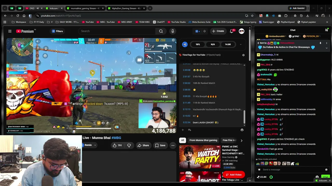This screenshot has height=186, width=332.
Task: Open browser extensions puzzle icon
Action: (286, 16)
